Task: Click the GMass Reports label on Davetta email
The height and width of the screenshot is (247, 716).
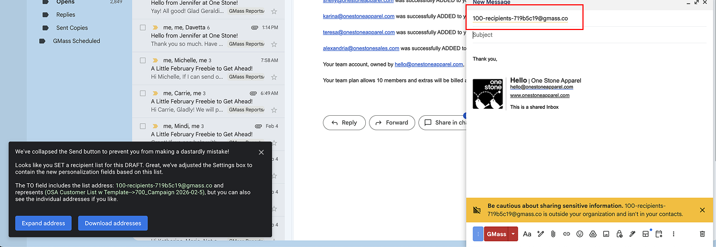Action: click(x=247, y=44)
